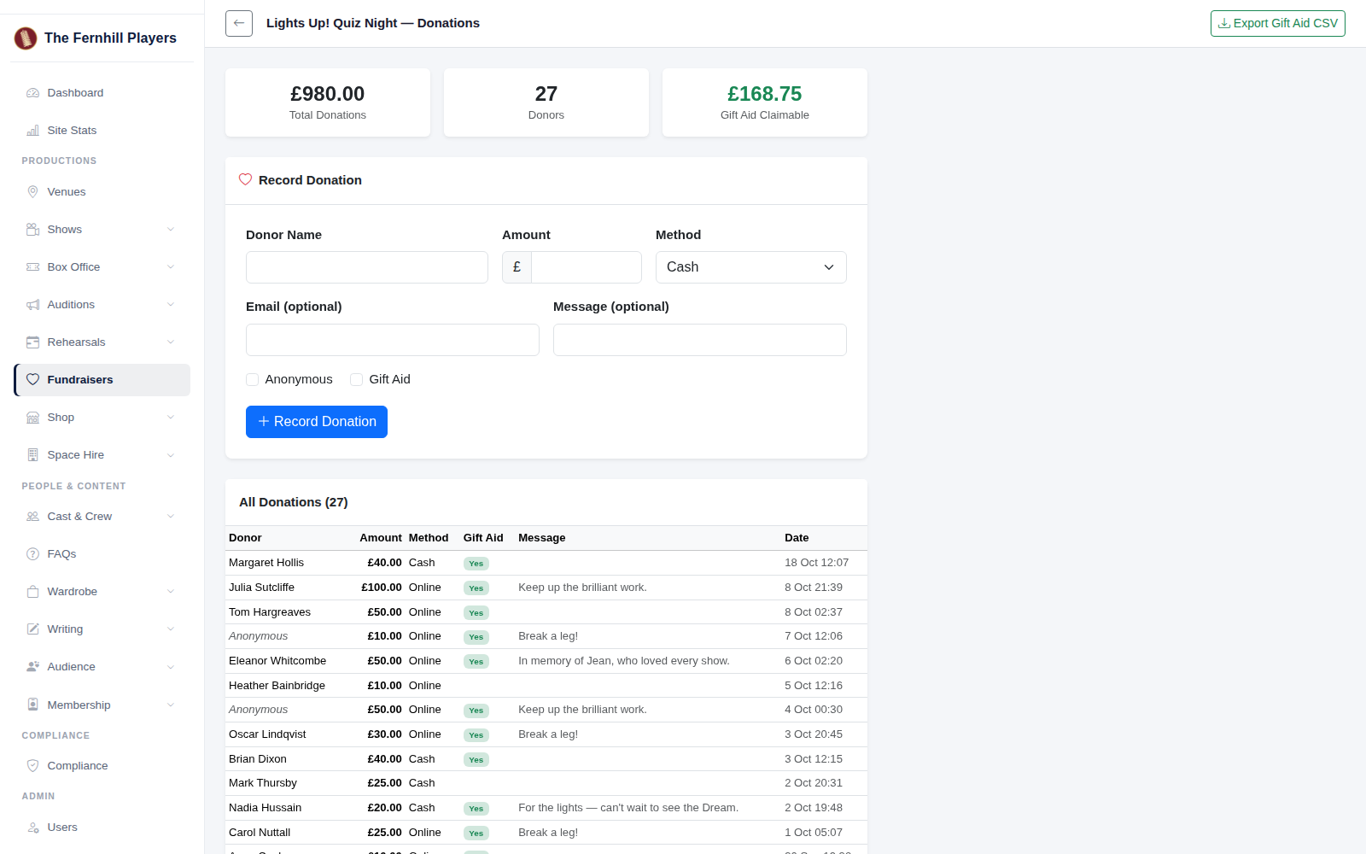
Task: Click the FAQs question mark icon
Action: (32, 554)
